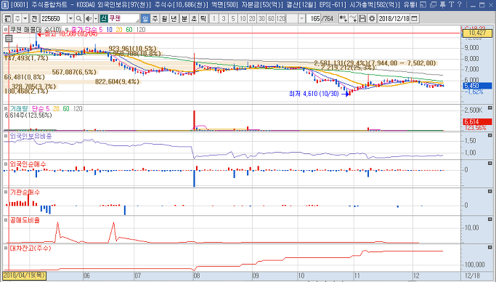Select the 분 minute period tab
496x282 pixels.
click(x=184, y=19)
